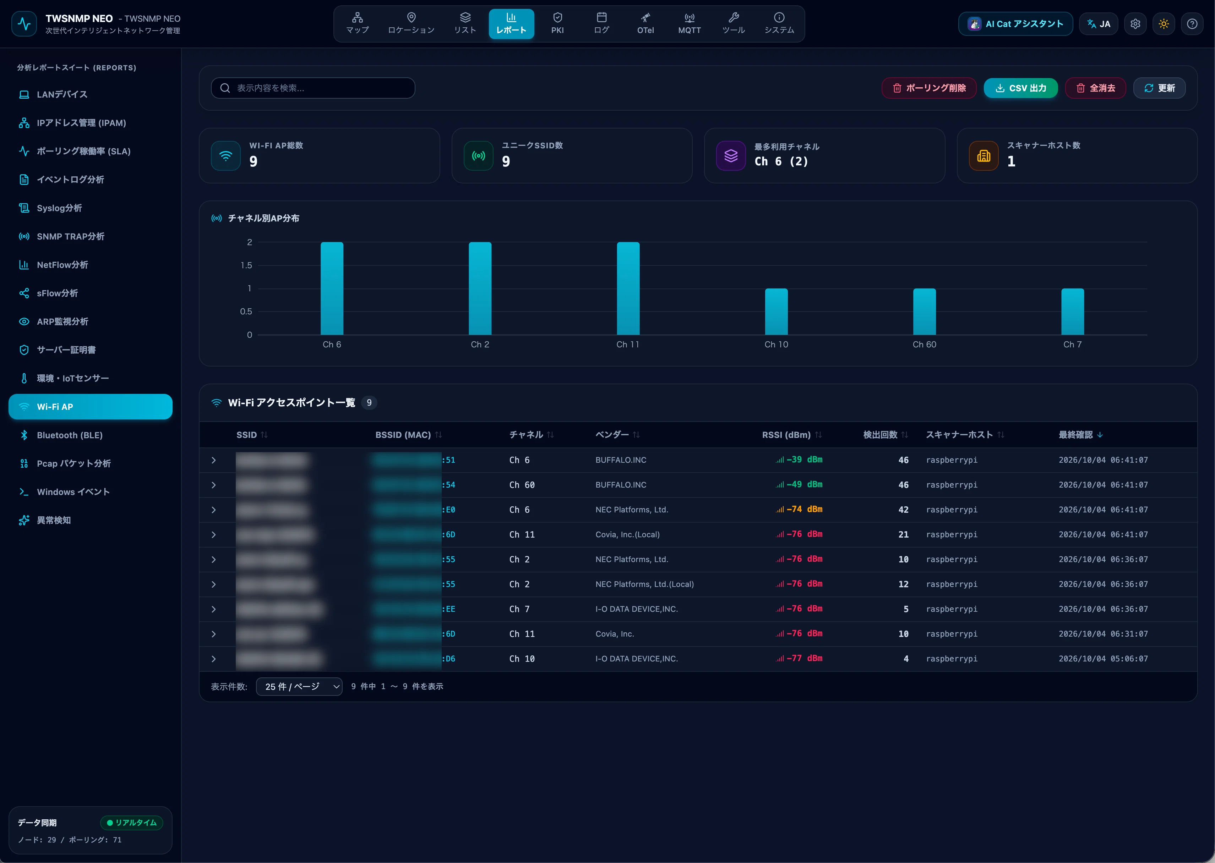Open Syslog分析 in sidebar
The height and width of the screenshot is (863, 1215).
click(91, 208)
